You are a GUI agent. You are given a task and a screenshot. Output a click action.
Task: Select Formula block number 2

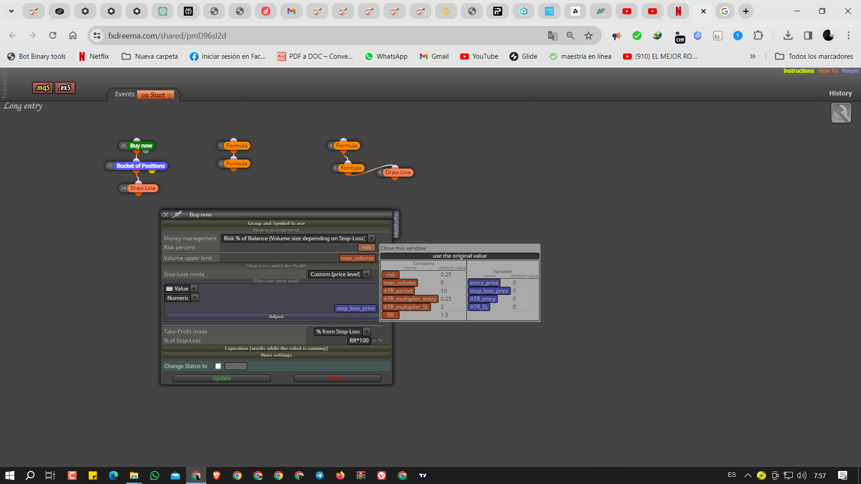pyautogui.click(x=237, y=164)
